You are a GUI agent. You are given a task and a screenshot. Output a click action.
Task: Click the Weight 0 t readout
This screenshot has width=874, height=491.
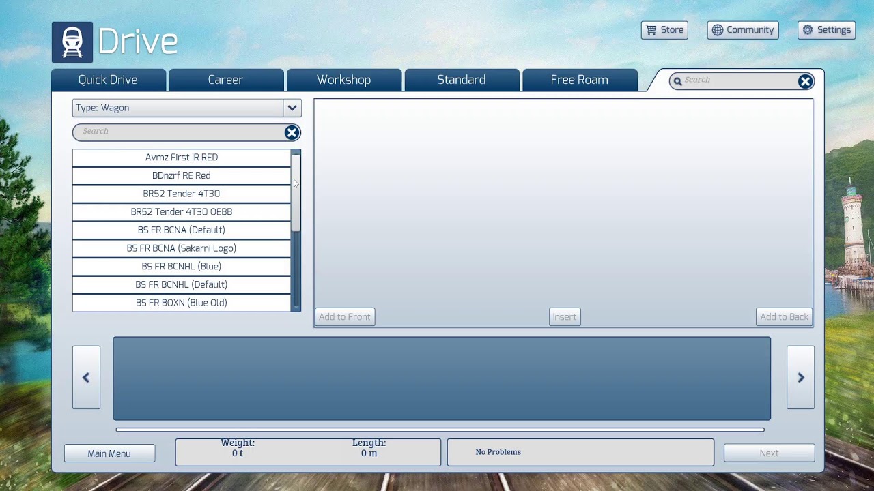point(238,448)
